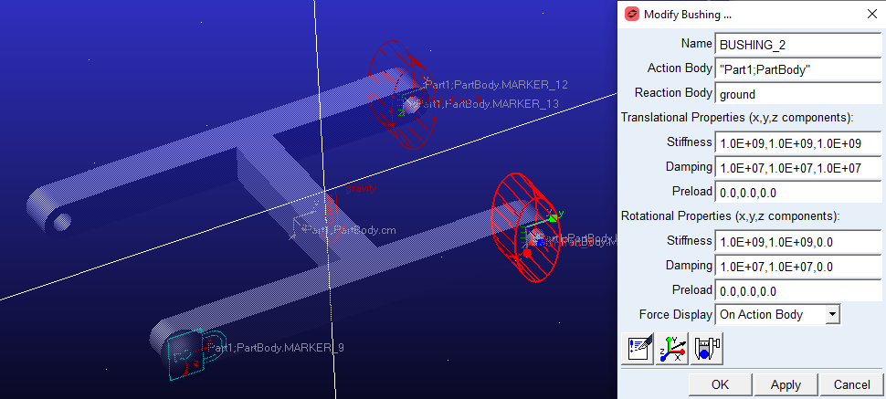Open the bushing force measure icon

[x=708, y=348]
